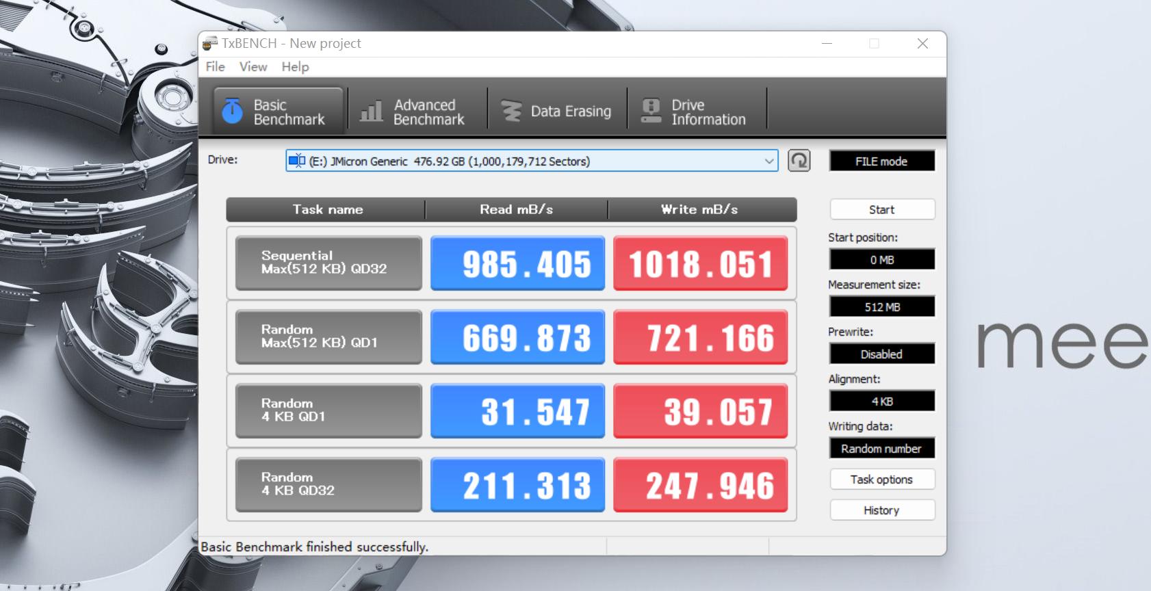Click the Data Erasing icon
Viewport: 1151px width, 591px height.
click(511, 111)
